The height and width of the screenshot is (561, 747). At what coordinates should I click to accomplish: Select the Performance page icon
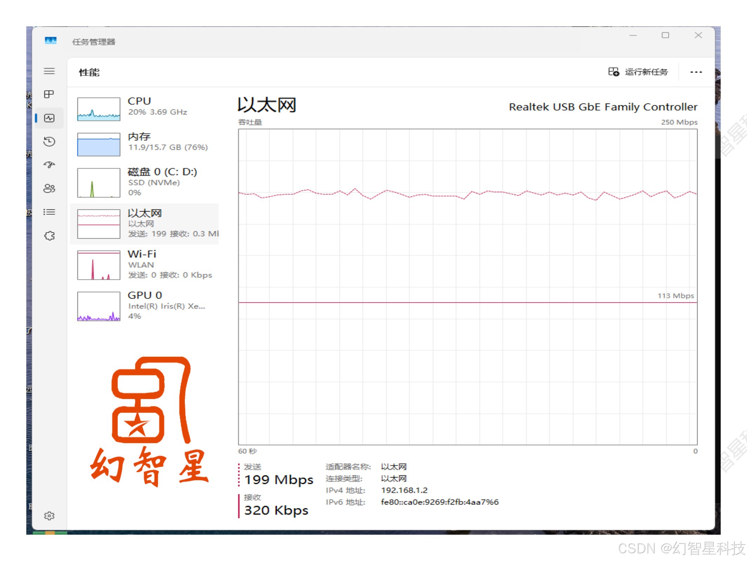pyautogui.click(x=49, y=118)
